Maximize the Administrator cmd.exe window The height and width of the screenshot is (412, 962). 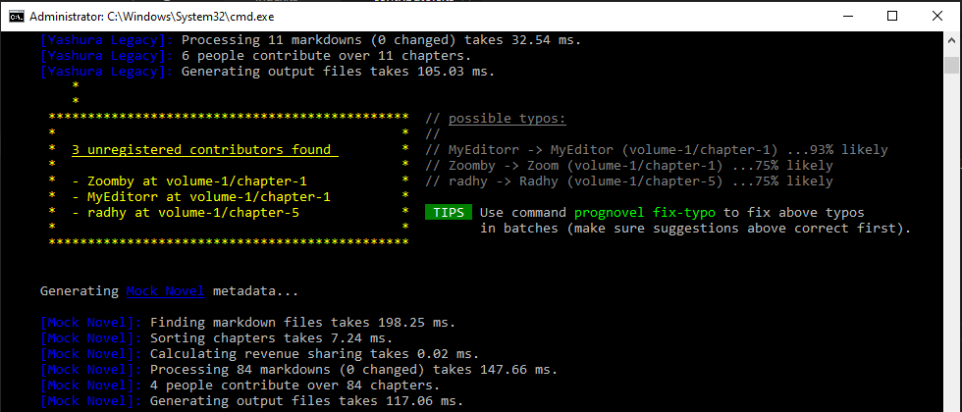click(892, 17)
